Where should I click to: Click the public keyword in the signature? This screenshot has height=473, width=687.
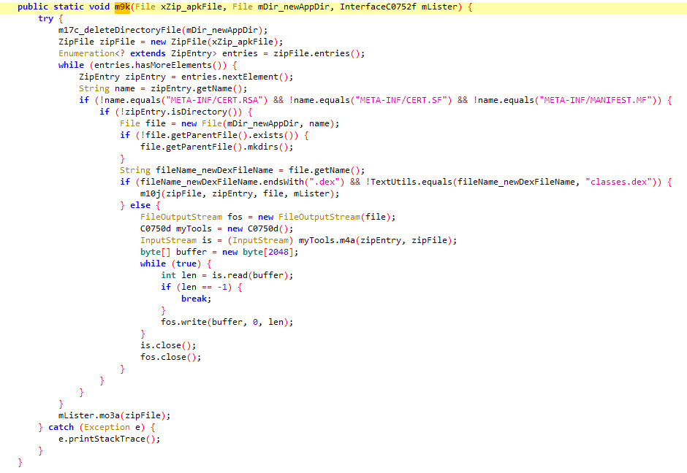(33, 7)
